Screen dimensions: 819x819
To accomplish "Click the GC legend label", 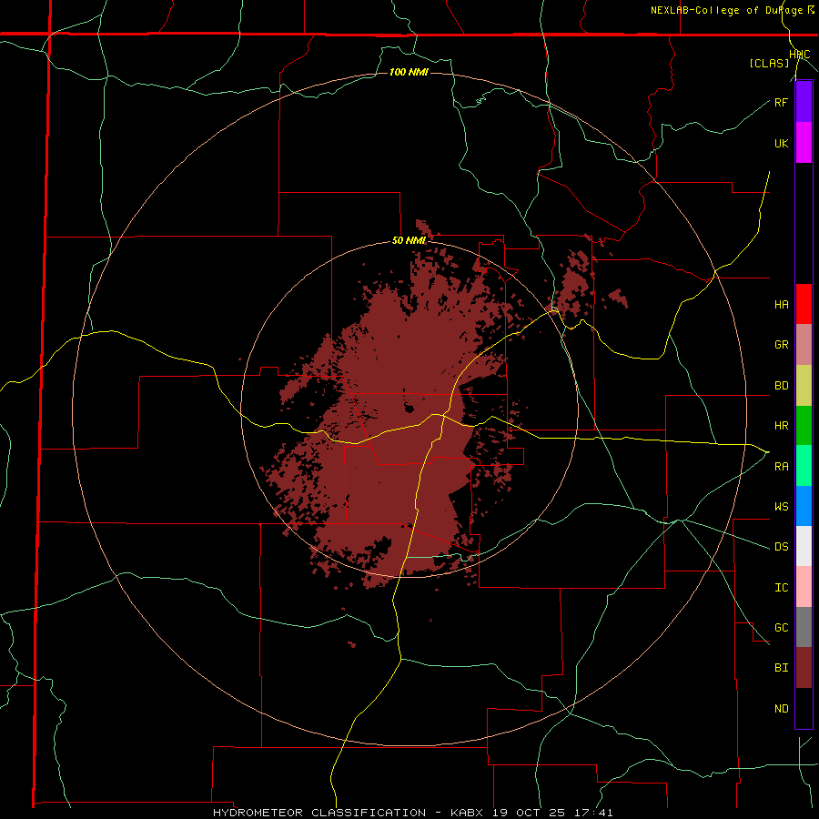I will coord(781,628).
